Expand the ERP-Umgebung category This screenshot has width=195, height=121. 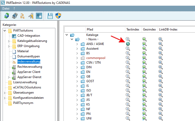tap(9, 46)
